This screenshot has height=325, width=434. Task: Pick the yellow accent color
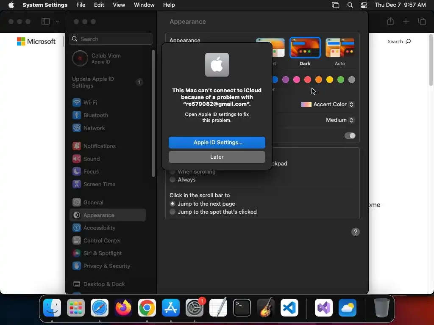tap(330, 80)
